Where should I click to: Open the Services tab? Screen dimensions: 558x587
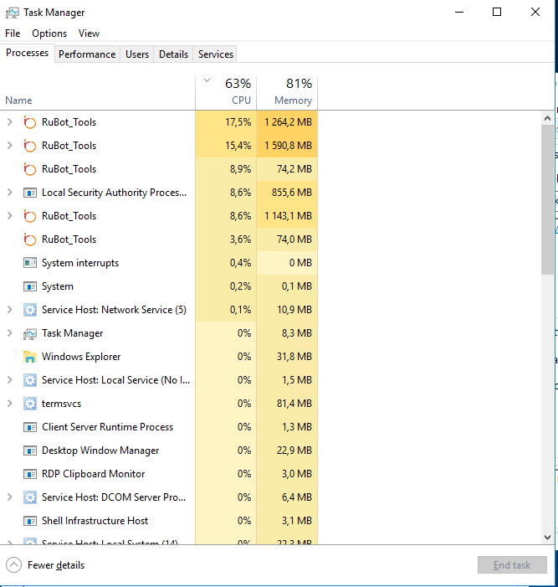[x=215, y=54]
